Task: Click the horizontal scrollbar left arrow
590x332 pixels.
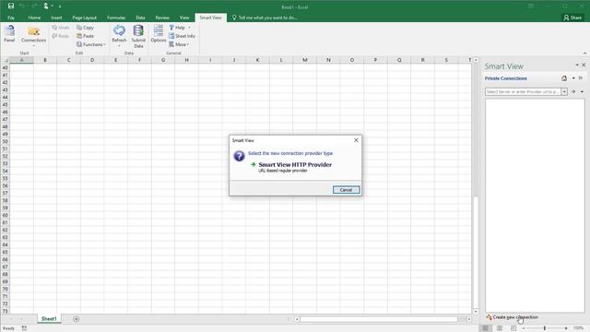Action: pos(297,319)
